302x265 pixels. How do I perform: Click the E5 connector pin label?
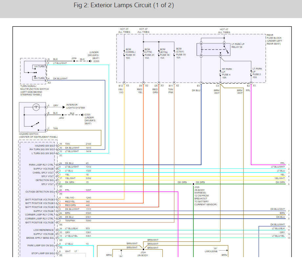tap(198, 86)
